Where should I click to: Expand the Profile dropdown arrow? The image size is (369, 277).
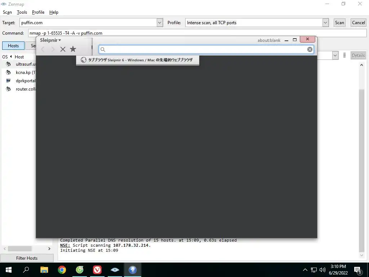point(325,23)
